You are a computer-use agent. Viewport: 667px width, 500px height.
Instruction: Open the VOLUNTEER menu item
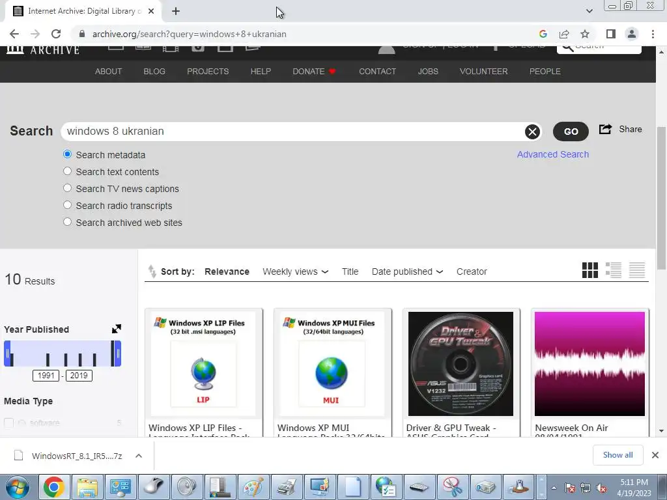tap(484, 72)
